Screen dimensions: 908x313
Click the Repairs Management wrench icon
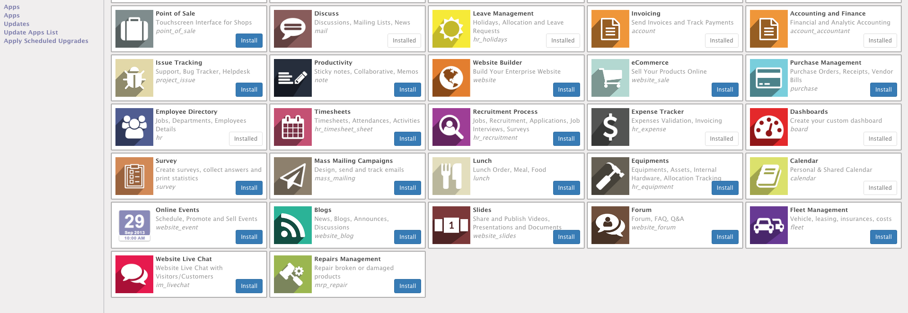click(x=293, y=274)
